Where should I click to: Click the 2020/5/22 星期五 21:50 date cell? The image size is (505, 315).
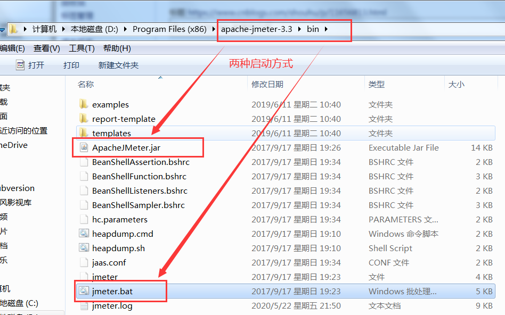pyautogui.click(x=296, y=305)
